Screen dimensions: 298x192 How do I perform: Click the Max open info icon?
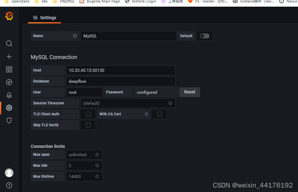pos(97,154)
